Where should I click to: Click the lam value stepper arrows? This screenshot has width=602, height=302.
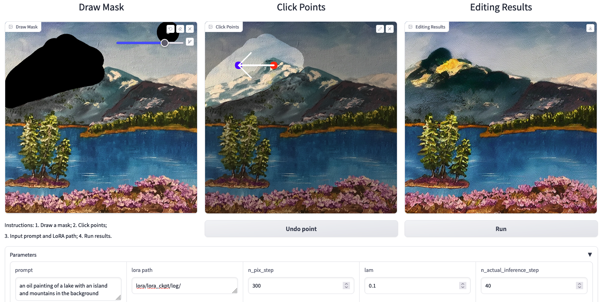[x=463, y=286]
